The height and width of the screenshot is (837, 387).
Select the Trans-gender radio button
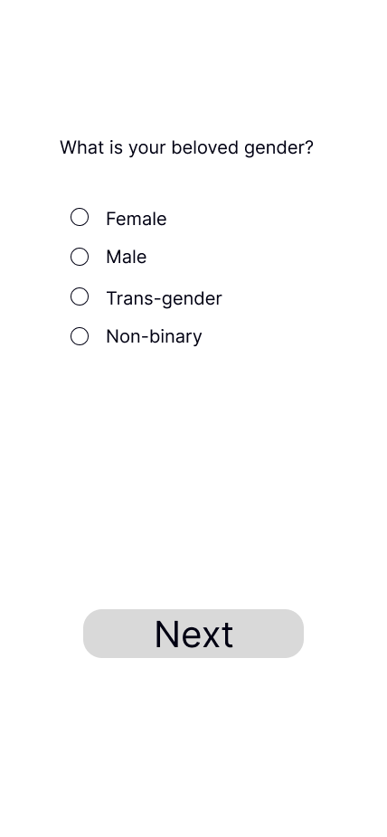[80, 296]
